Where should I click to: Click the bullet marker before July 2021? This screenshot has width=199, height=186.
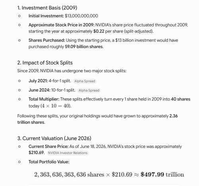(x=20, y=81)
